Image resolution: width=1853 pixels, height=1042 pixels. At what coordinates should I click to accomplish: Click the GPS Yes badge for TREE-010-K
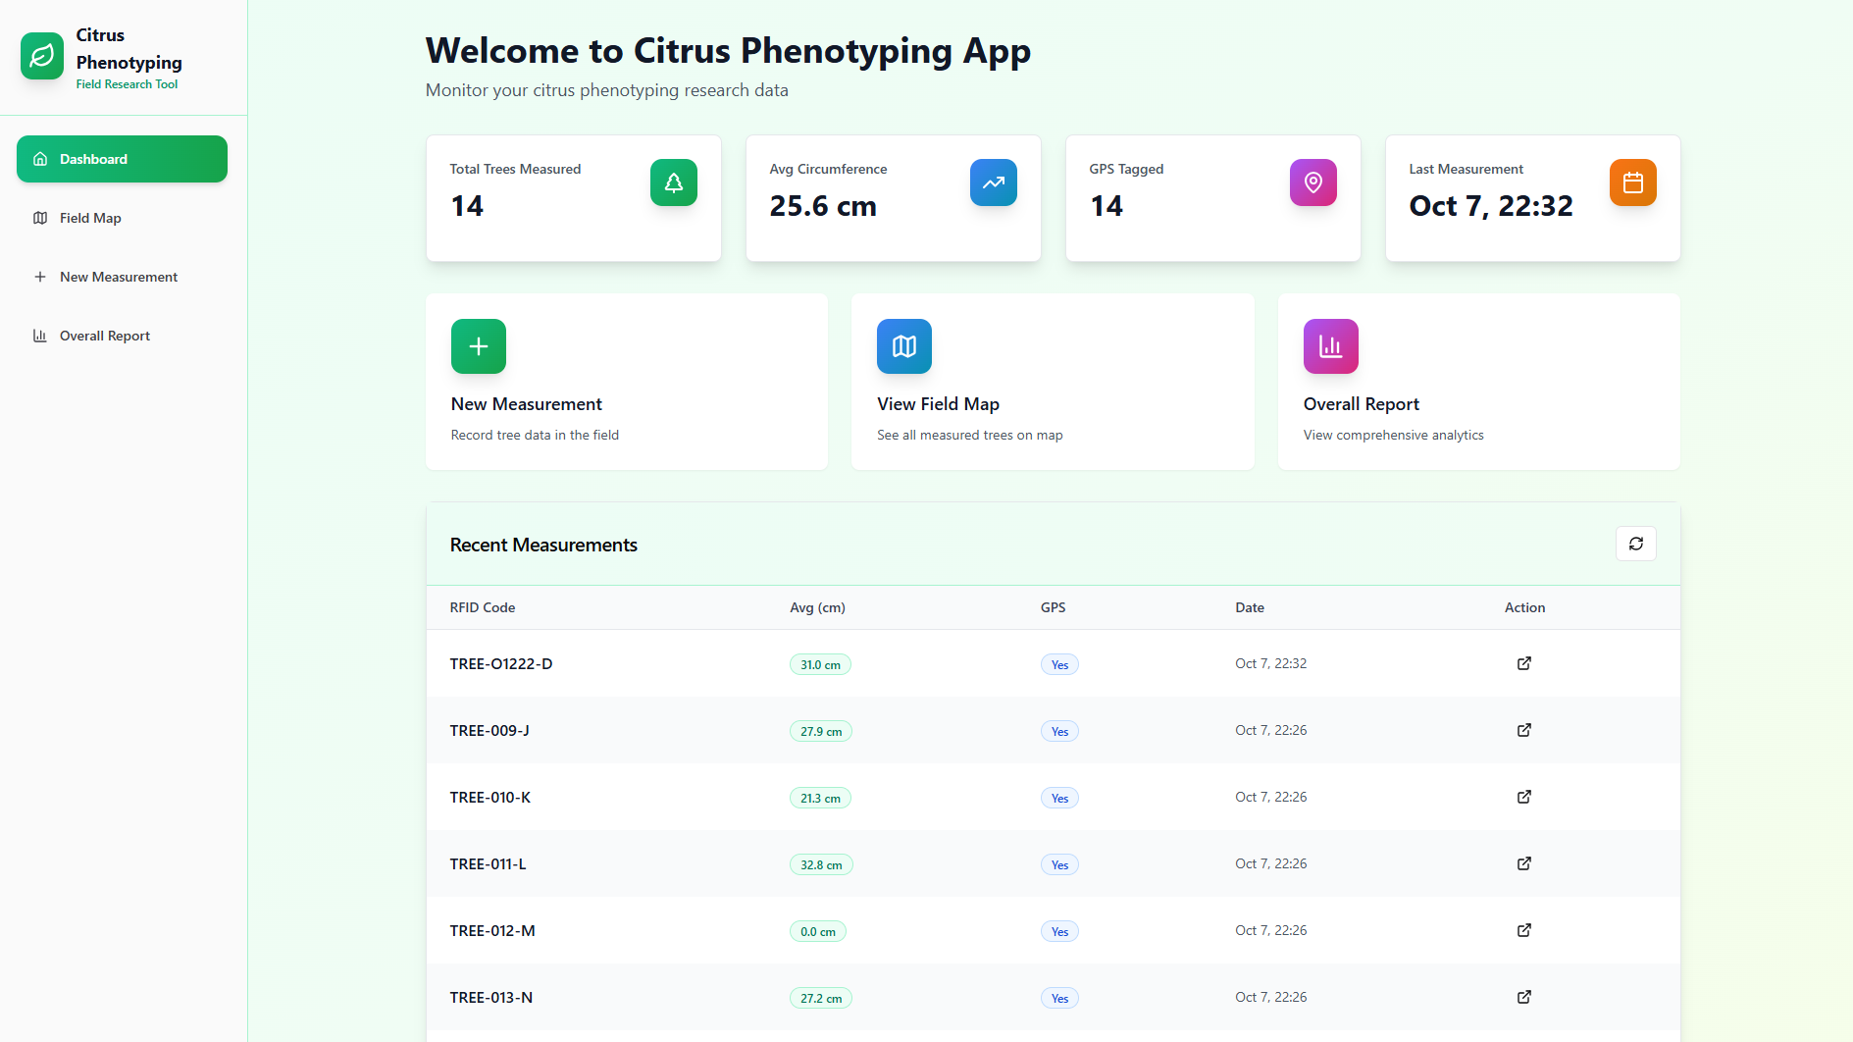pyautogui.click(x=1059, y=798)
